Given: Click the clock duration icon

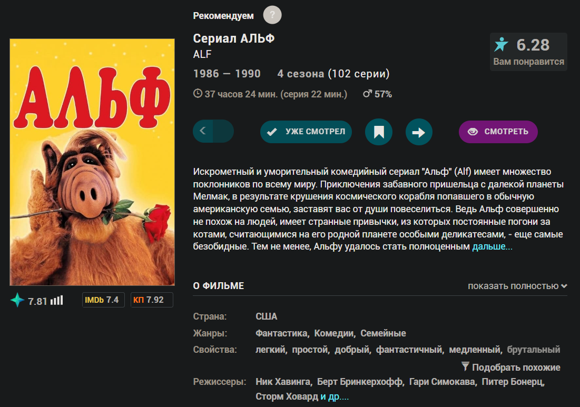Looking at the screenshot, I should pos(198,94).
